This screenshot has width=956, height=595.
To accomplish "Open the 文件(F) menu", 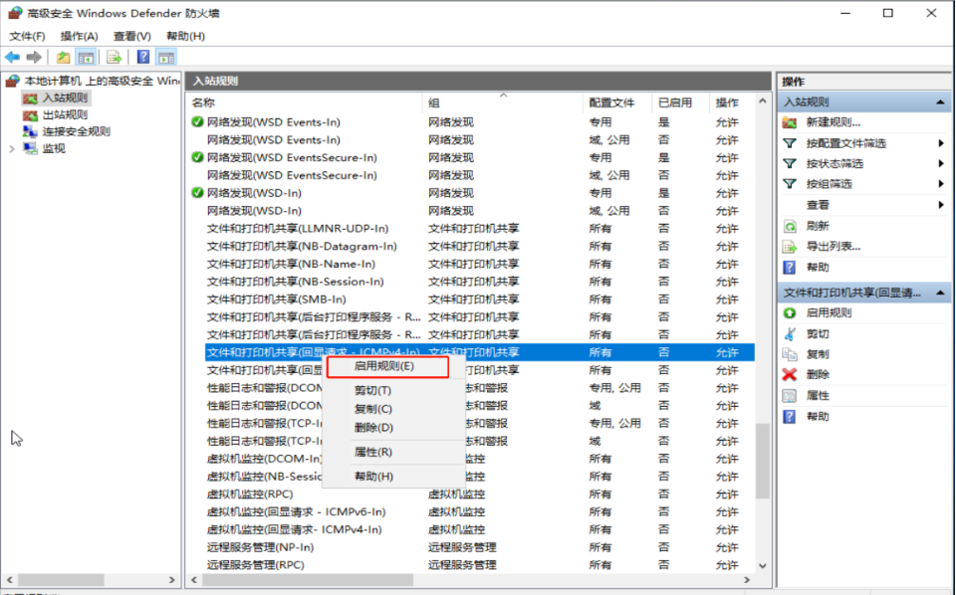I will (x=28, y=36).
